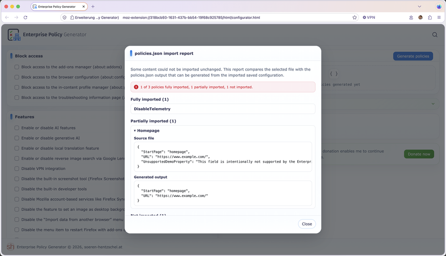Tick Enable or disable local translation feature
Viewport: 446px width, 256px height.
[x=17, y=148]
